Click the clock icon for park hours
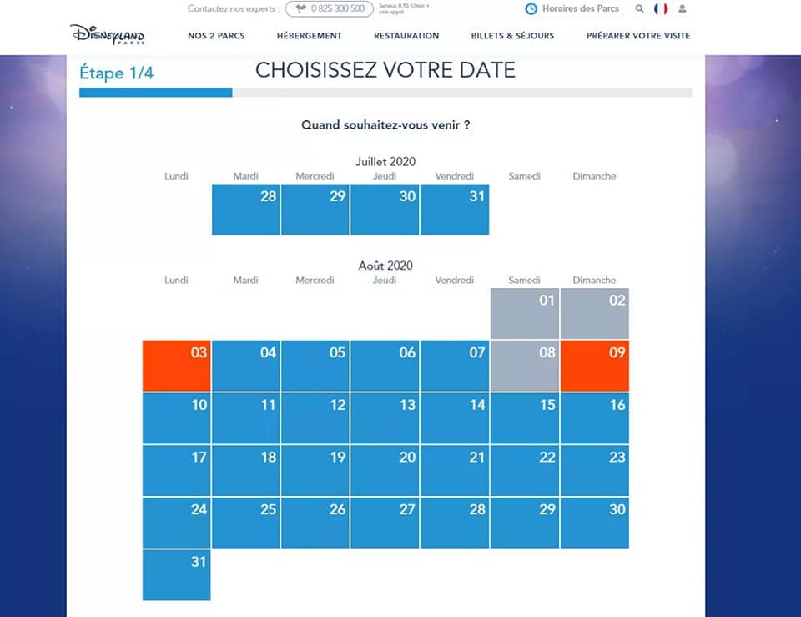Screen dimensions: 801x617 (x=531, y=8)
